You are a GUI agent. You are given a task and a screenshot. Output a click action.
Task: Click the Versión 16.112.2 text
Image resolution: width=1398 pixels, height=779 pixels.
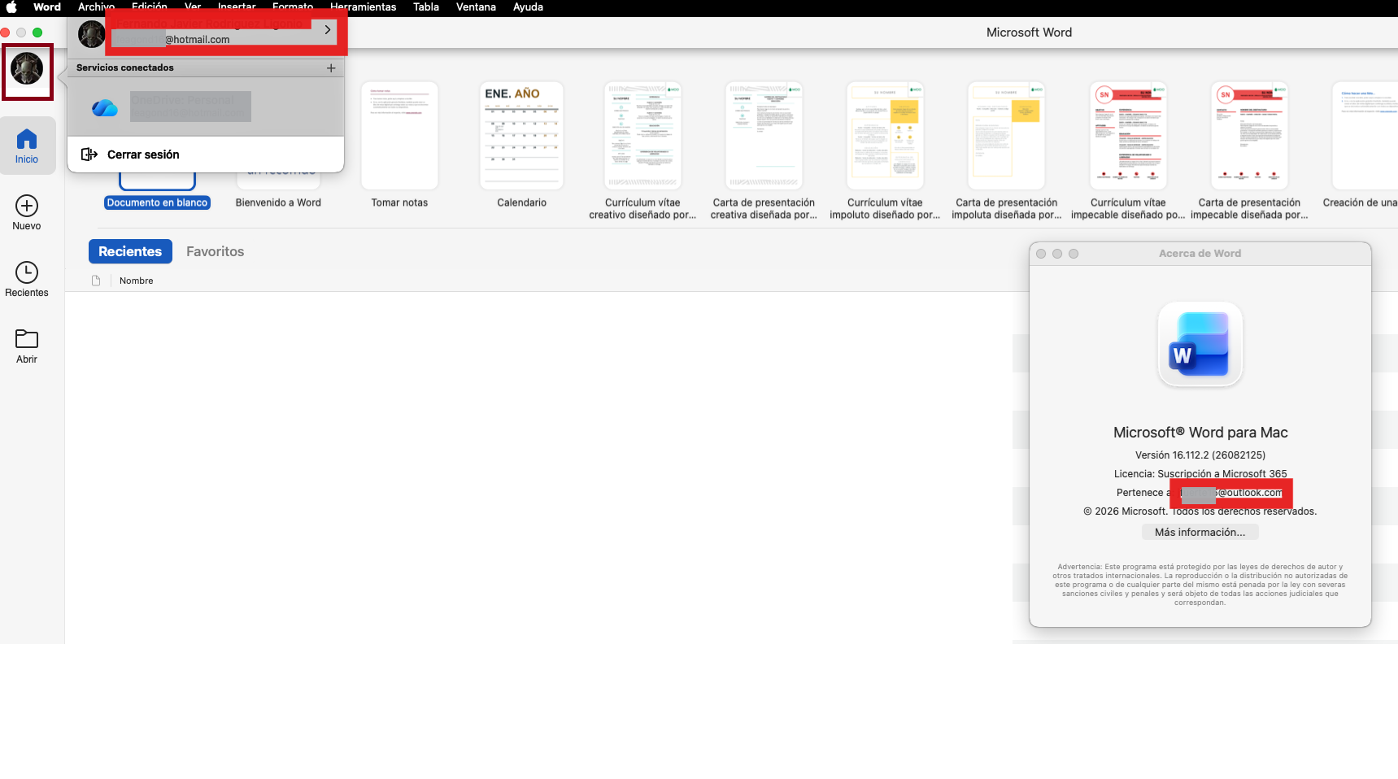(x=1200, y=455)
